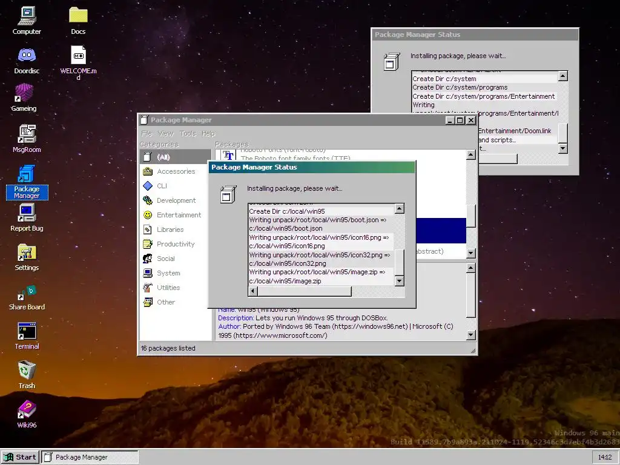Open the View menu in Package Manager
The height and width of the screenshot is (465, 620).
[166, 134]
